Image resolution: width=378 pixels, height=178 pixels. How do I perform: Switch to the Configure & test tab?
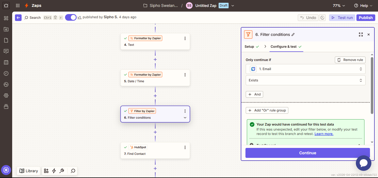(x=286, y=47)
